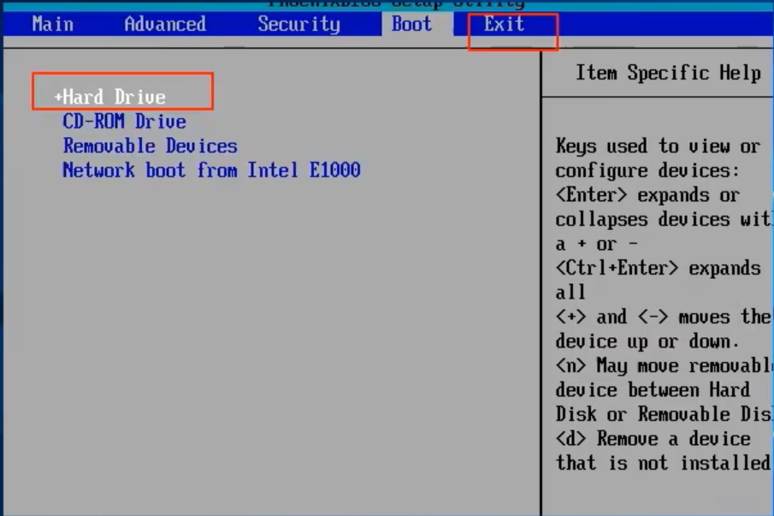Viewport: 774px width, 516px height.
Task: Expand the plus sign beside Hard Drive
Action: pyautogui.click(x=58, y=98)
